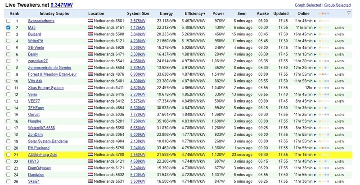Tick the checkbox for Buizerd
Screen dimensions: 360x185
point(8,34)
